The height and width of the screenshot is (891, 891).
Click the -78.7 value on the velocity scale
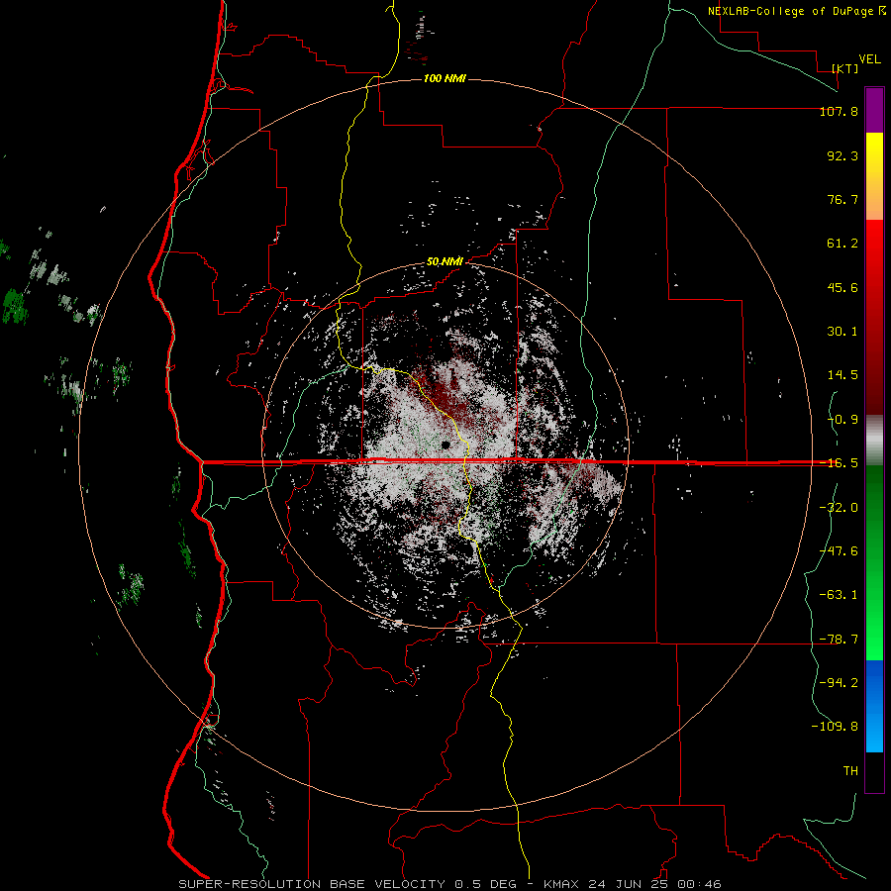coord(839,640)
